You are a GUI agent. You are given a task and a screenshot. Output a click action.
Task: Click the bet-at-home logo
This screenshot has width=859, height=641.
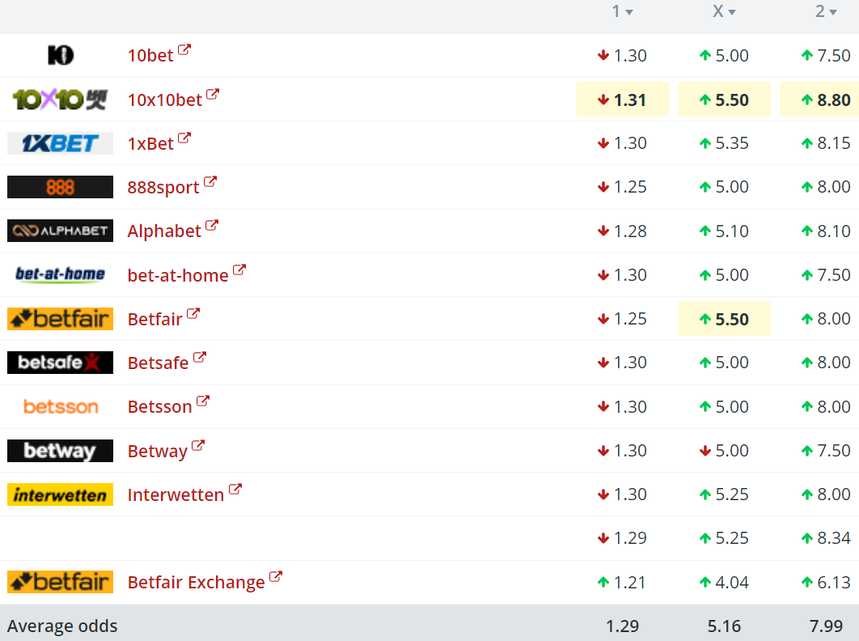[x=60, y=274]
